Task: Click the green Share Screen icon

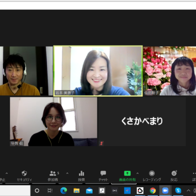Action: coord(127,173)
